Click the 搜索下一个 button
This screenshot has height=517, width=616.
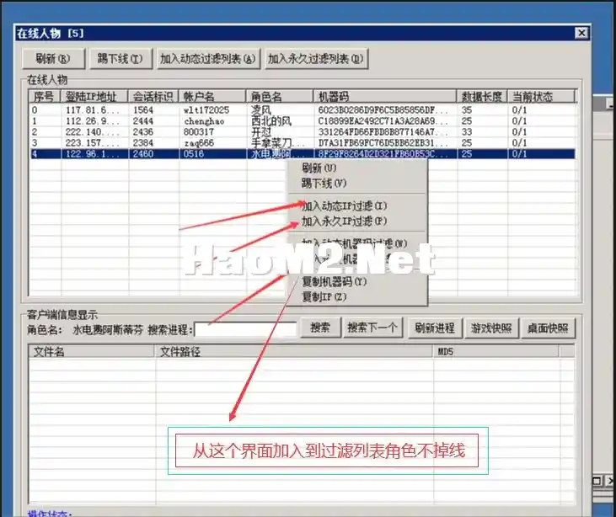tap(372, 328)
